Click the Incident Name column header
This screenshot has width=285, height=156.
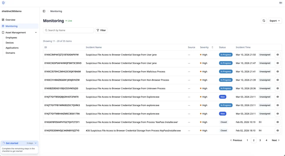click(x=94, y=47)
